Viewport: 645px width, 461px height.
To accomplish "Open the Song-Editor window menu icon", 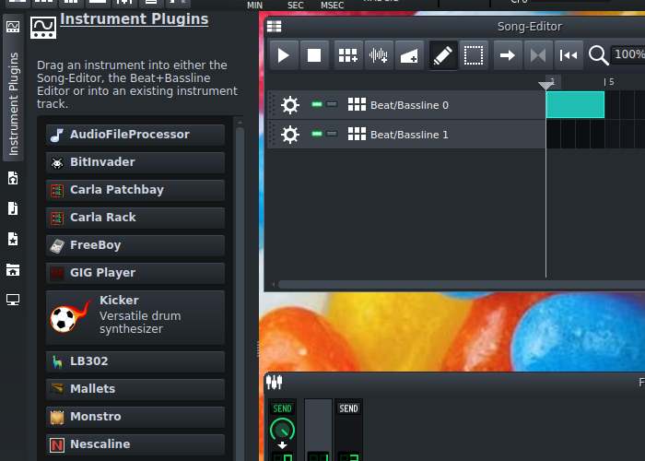I will click(274, 27).
